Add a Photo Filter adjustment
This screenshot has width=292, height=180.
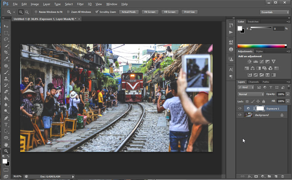(x=264, y=68)
